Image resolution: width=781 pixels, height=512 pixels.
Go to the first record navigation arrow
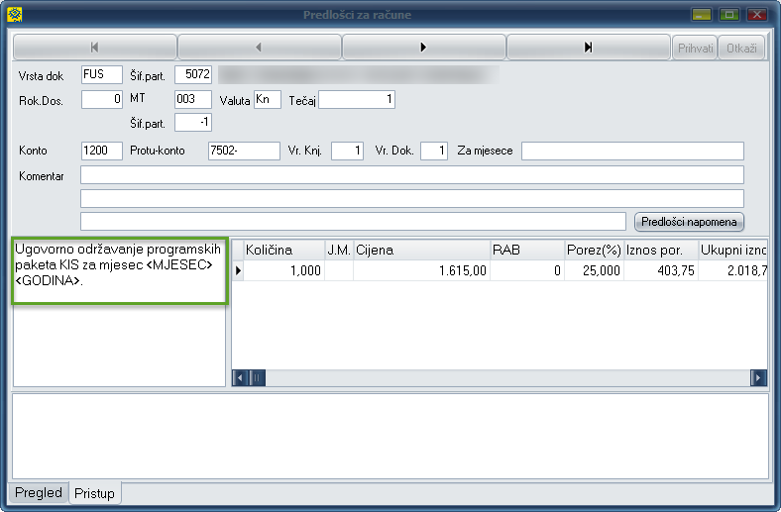94,48
